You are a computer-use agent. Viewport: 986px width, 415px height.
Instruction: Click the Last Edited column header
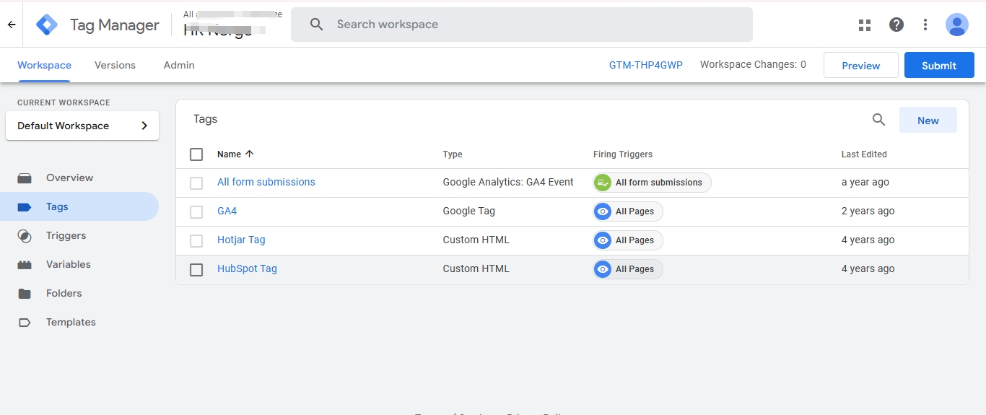tap(864, 154)
